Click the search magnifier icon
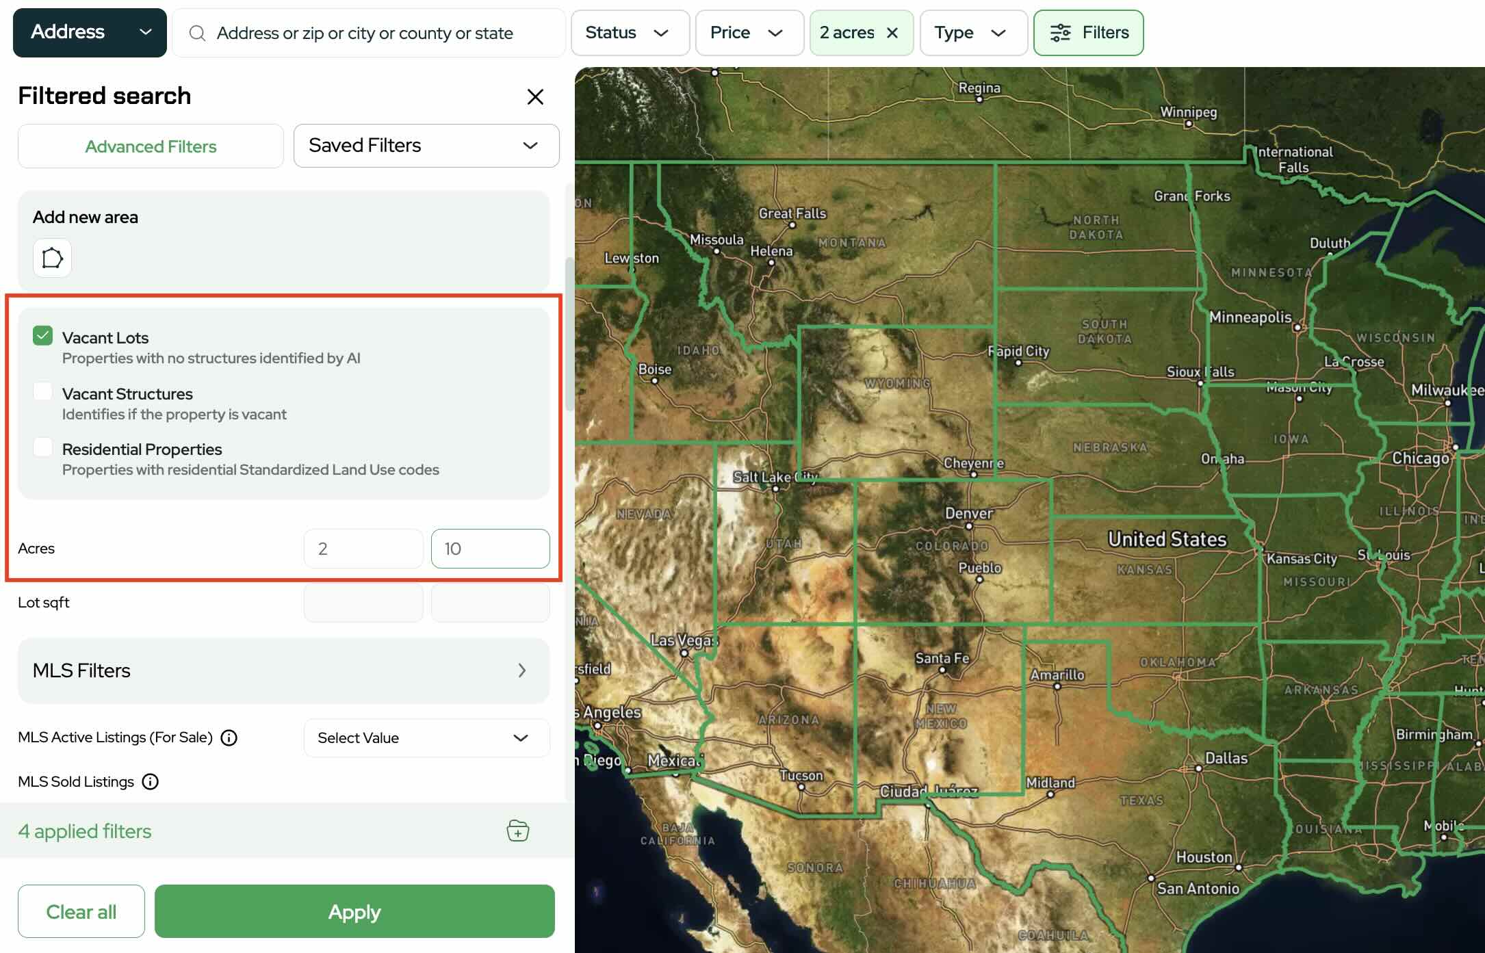1485x953 pixels. pyautogui.click(x=198, y=32)
